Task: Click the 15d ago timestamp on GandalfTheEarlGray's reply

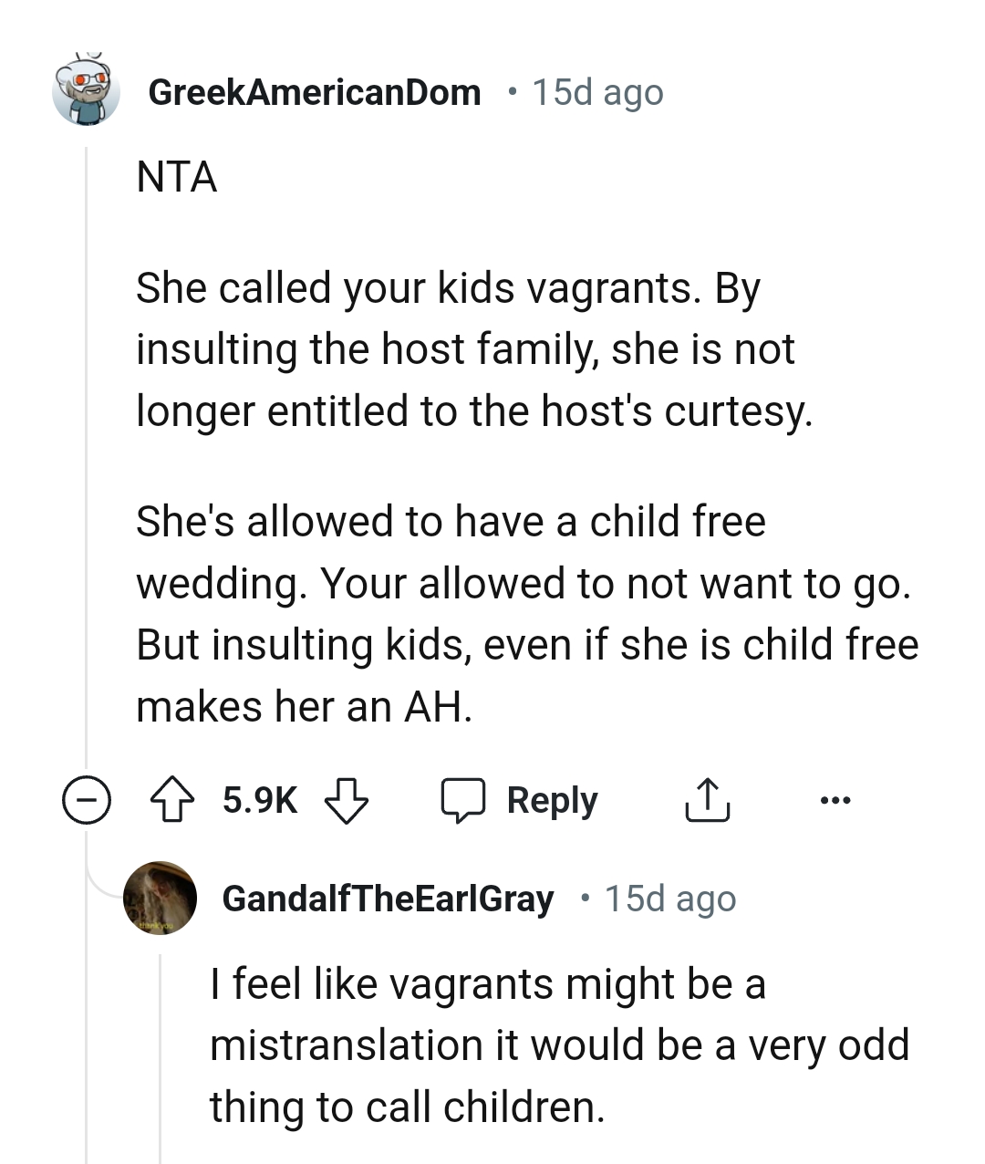Action: tap(669, 899)
